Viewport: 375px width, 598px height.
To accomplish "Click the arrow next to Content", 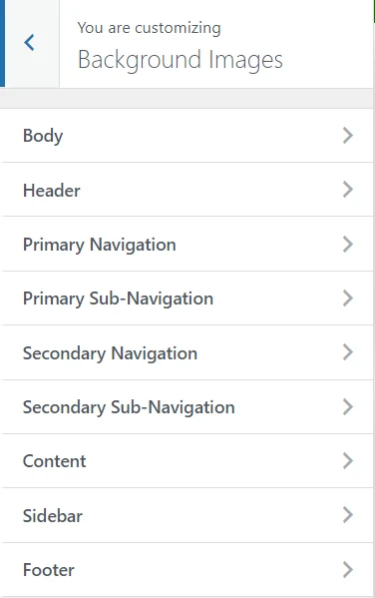I will 348,461.
